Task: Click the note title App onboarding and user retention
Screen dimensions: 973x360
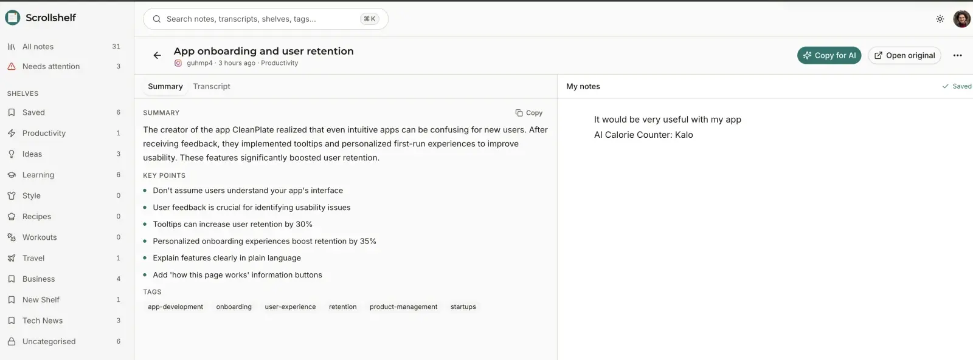Action: coord(263,51)
